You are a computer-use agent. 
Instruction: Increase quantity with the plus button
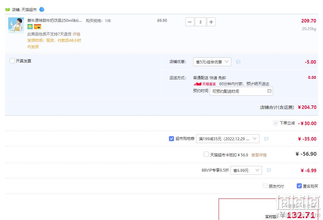211,22
